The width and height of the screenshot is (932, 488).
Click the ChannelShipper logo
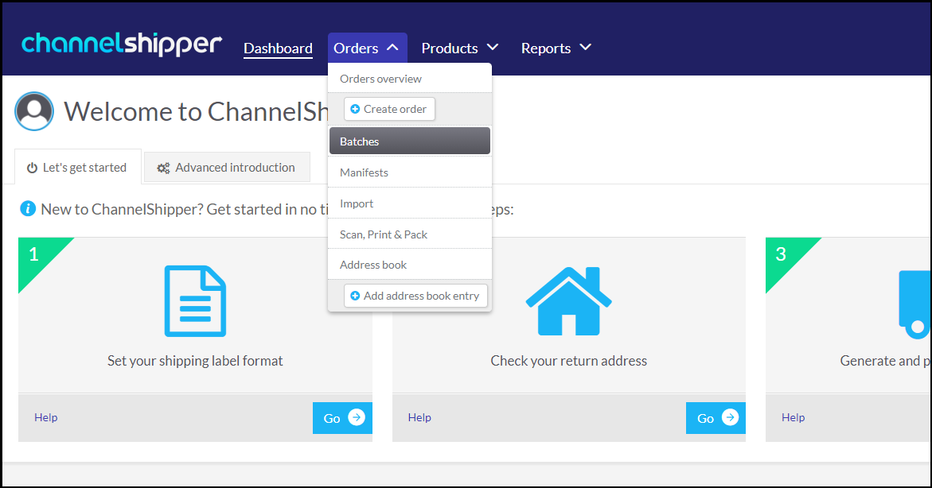[x=121, y=45]
